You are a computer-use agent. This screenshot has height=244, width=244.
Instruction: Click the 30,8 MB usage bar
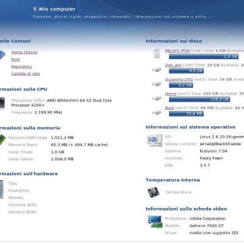(x=186, y=113)
